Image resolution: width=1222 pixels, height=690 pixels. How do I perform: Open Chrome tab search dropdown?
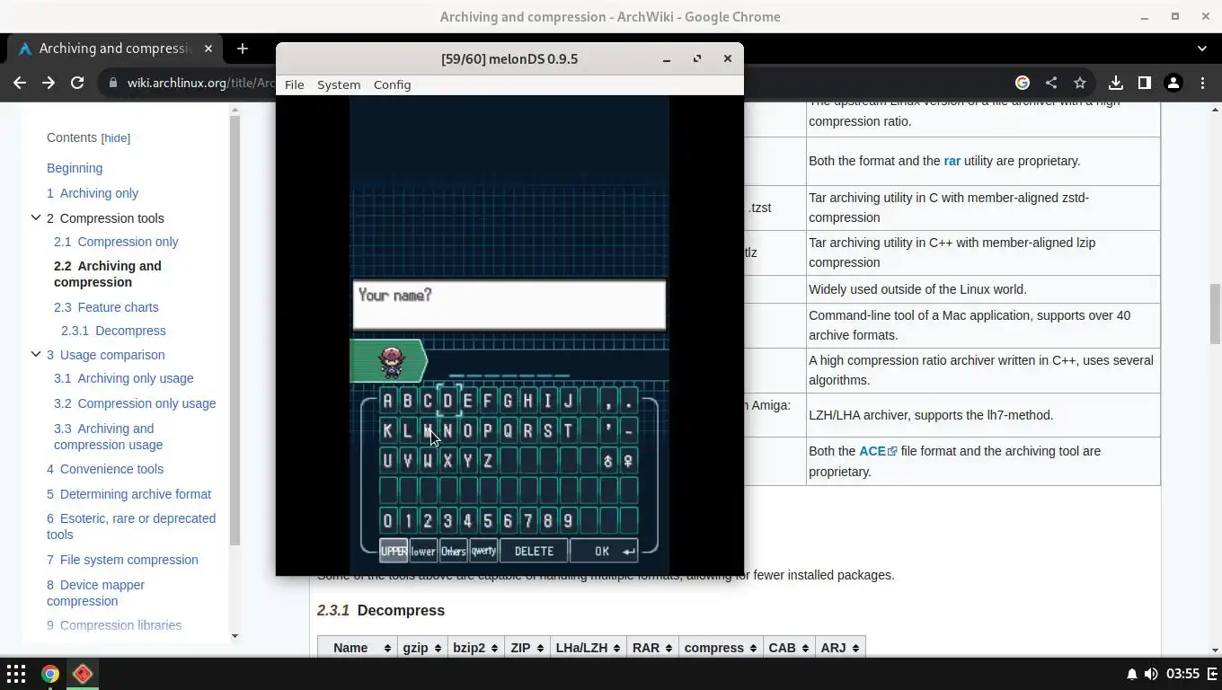click(x=1202, y=49)
